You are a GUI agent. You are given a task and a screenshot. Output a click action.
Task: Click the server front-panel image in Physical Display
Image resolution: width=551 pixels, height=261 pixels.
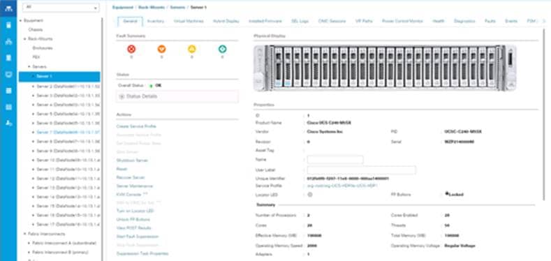pos(385,68)
